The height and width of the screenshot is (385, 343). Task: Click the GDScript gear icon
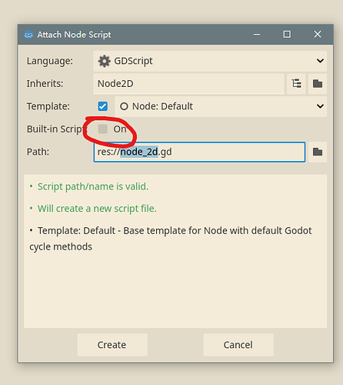pos(104,61)
